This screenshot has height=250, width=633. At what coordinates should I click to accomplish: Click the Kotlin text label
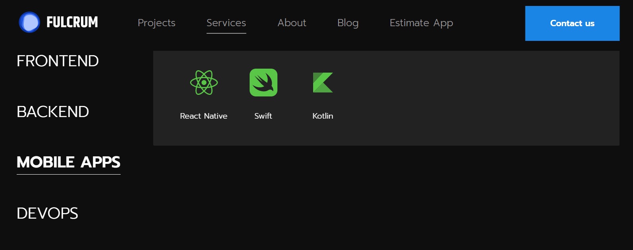[323, 116]
